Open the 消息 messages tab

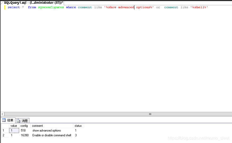point(23,121)
